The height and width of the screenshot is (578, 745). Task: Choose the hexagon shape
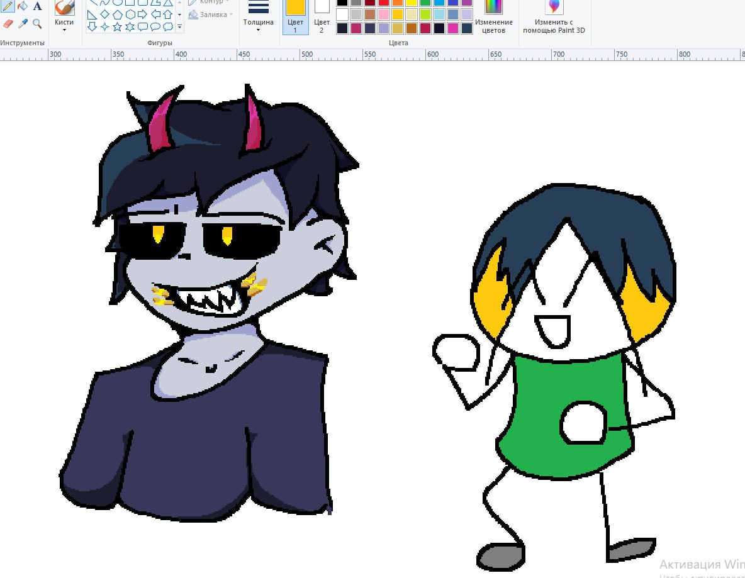click(x=130, y=14)
